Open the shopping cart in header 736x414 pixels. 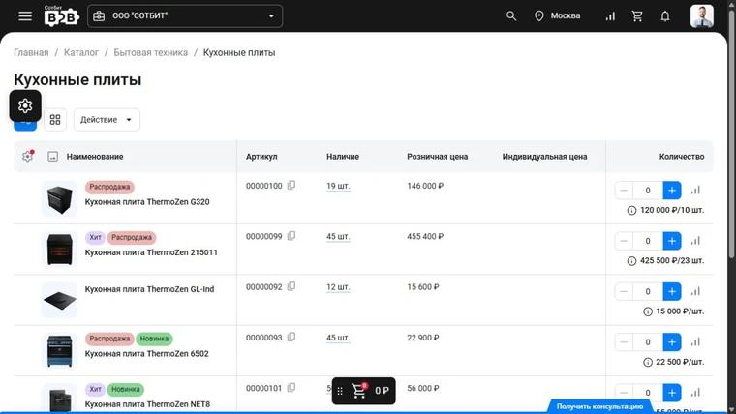point(637,15)
